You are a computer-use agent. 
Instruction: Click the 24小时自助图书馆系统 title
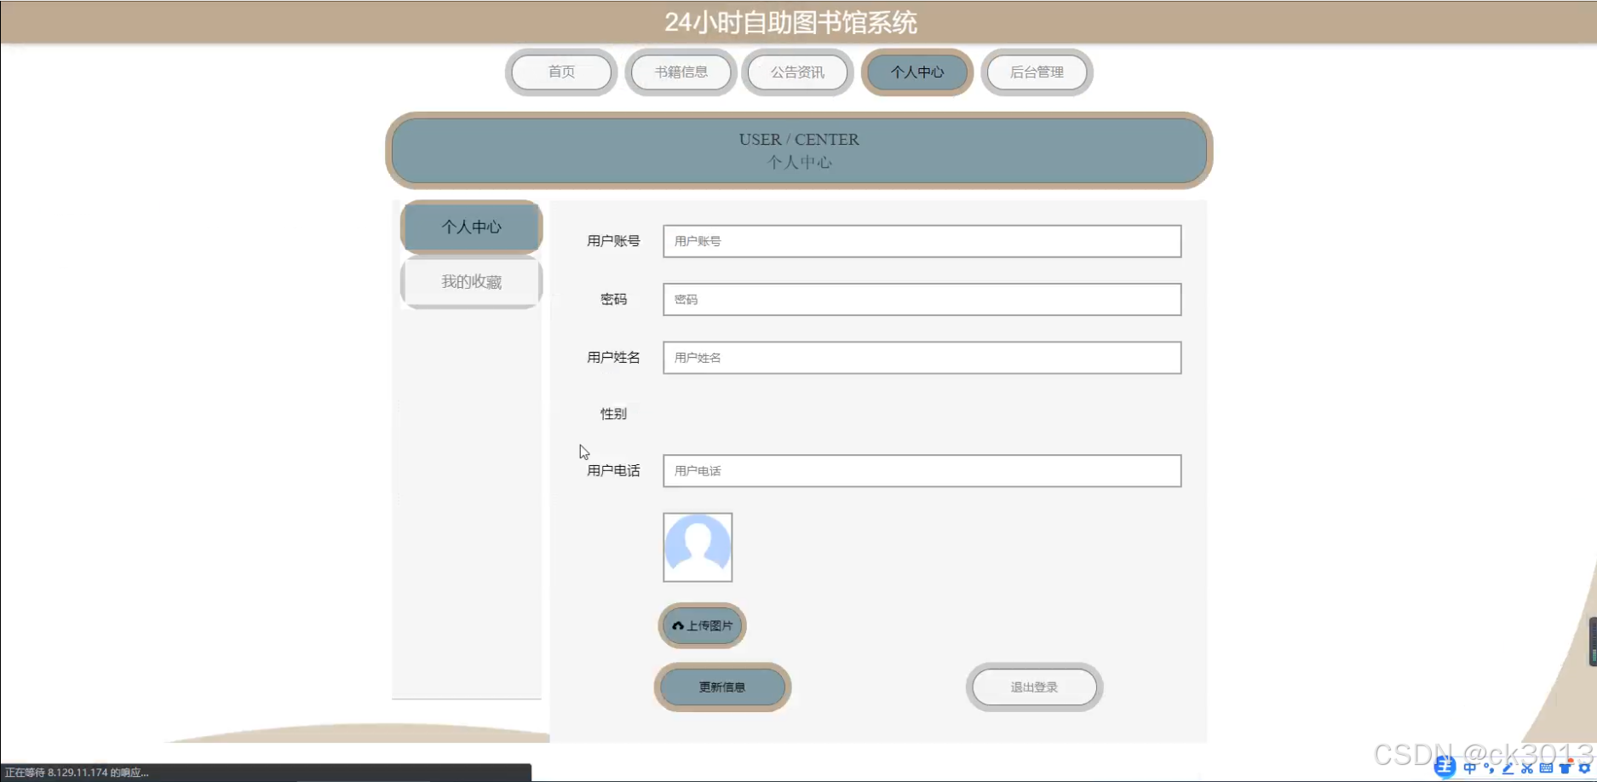(790, 22)
